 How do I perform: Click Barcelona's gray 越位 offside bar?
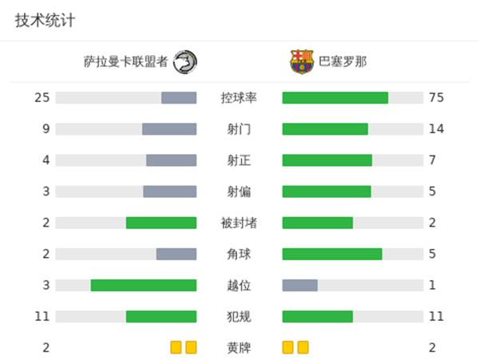(x=300, y=286)
